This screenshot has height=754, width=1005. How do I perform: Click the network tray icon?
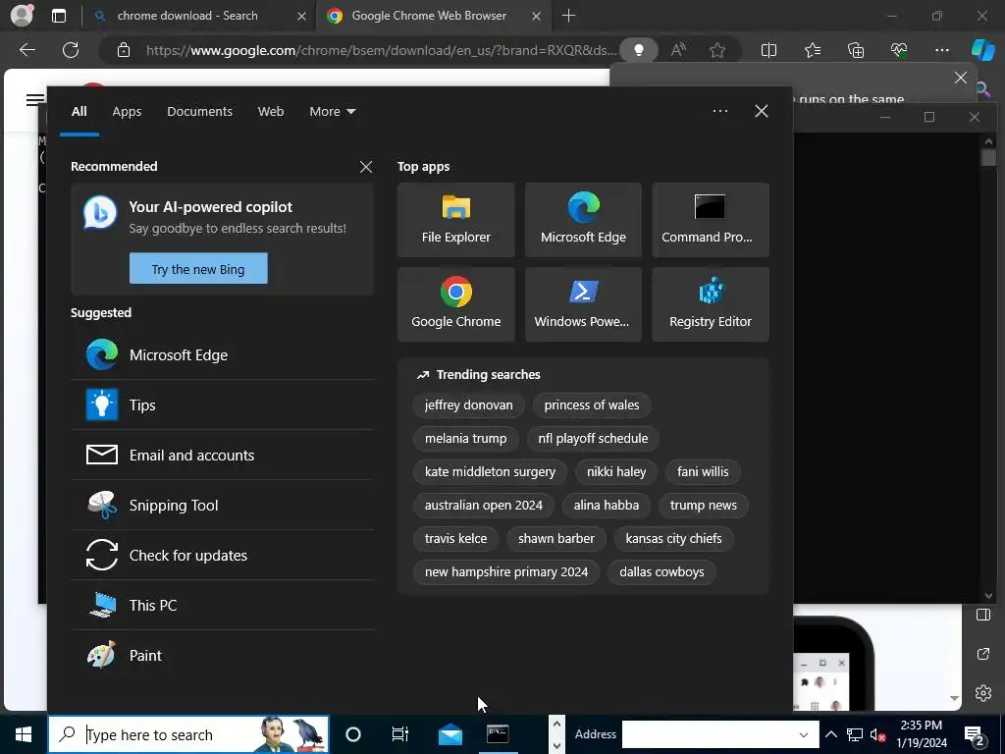[x=855, y=734]
